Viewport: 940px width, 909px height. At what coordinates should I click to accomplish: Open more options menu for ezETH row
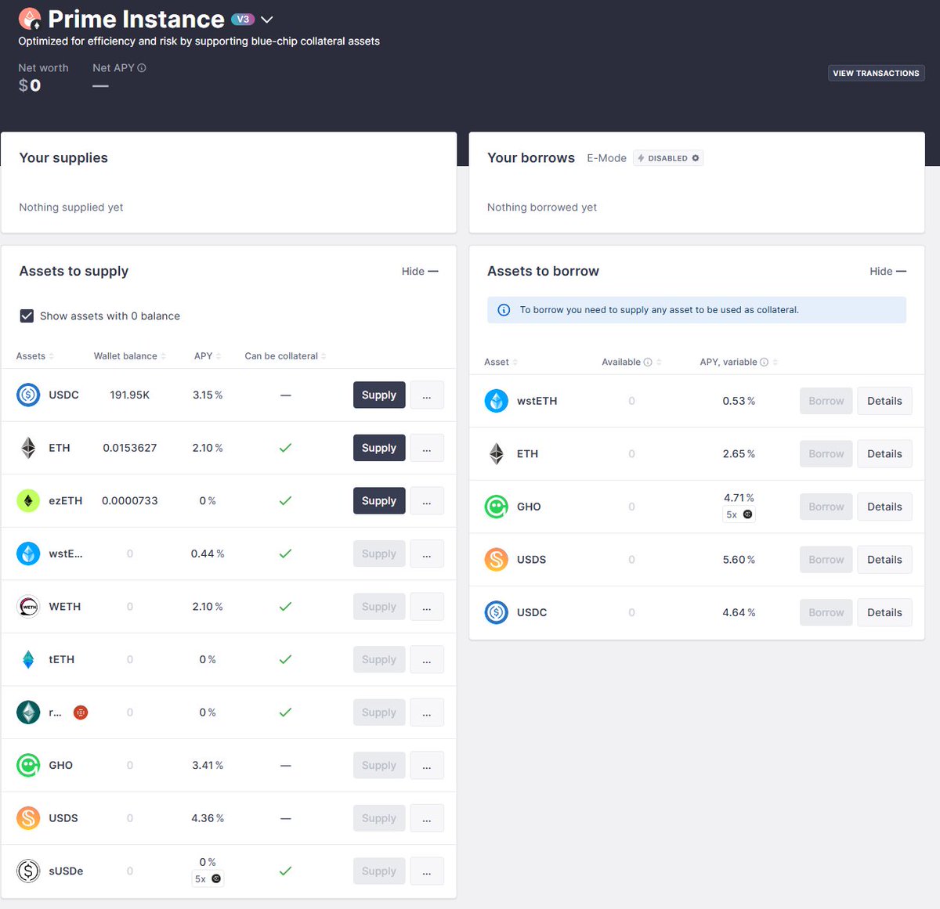(427, 500)
